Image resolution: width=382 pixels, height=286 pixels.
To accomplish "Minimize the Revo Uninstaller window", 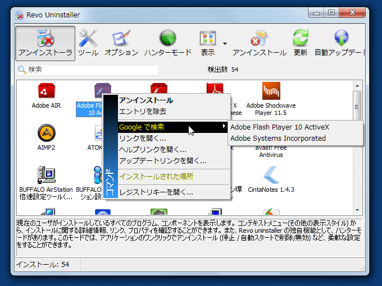I will point(316,13).
